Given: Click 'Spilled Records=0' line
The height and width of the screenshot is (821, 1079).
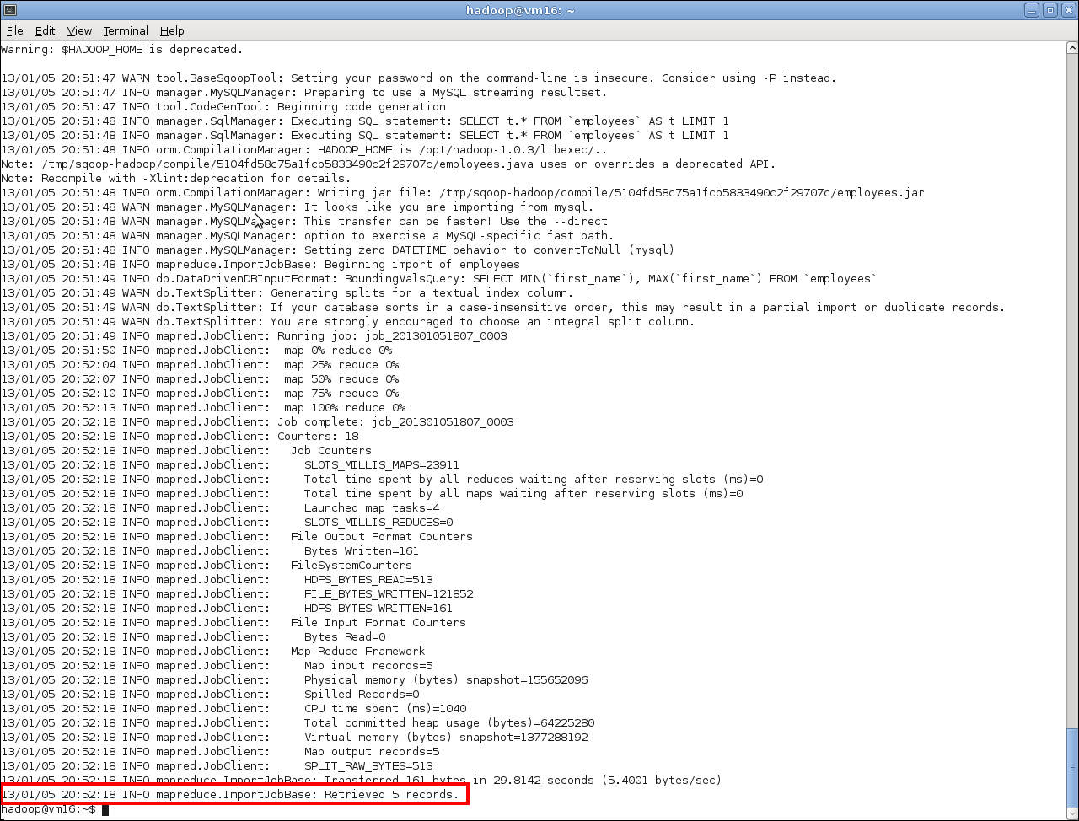Looking at the screenshot, I should point(210,695).
